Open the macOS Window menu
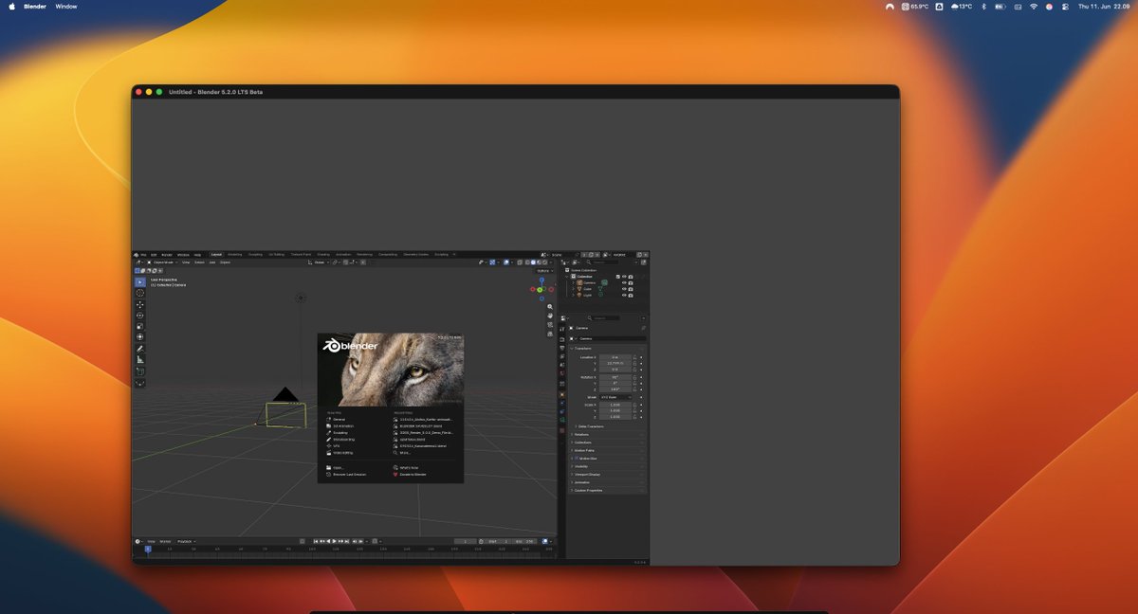The image size is (1138, 614). (x=66, y=6)
